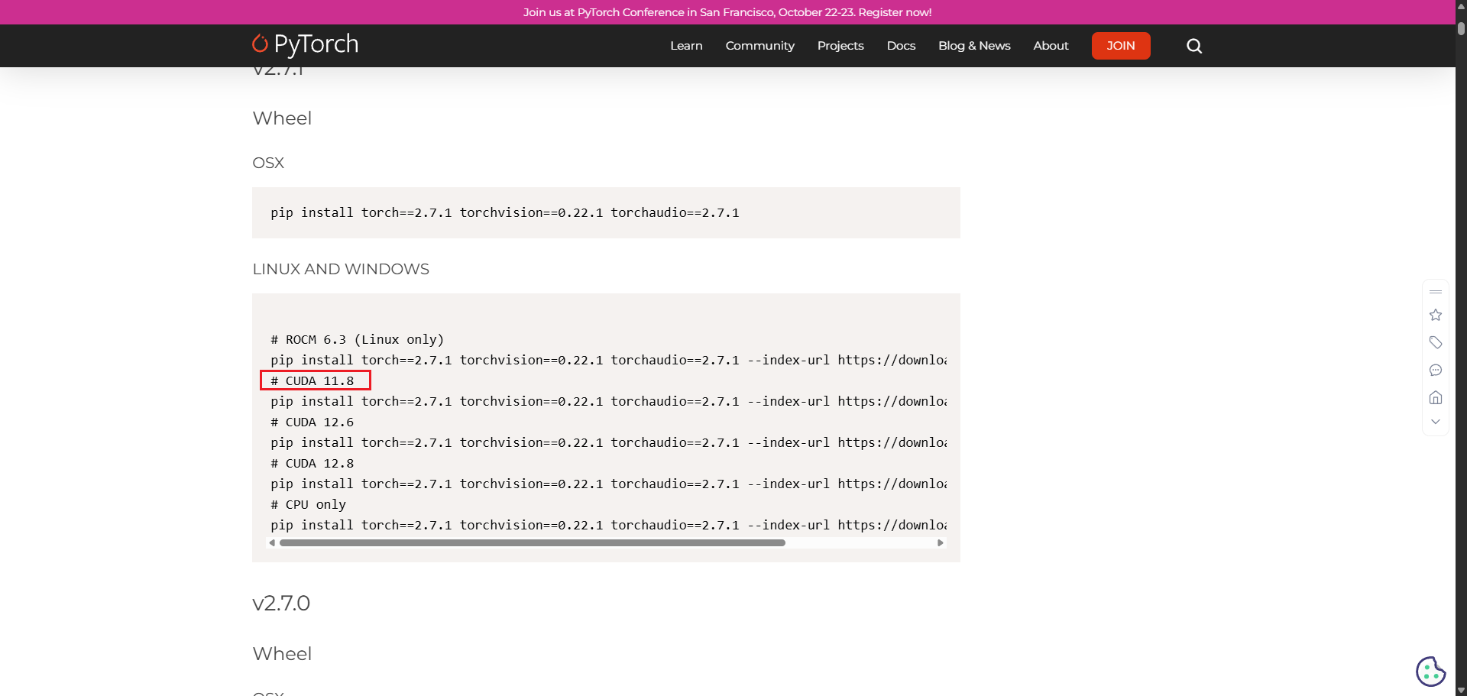
Task: Click the pip command under ROCM 6.3
Action: (x=608, y=360)
